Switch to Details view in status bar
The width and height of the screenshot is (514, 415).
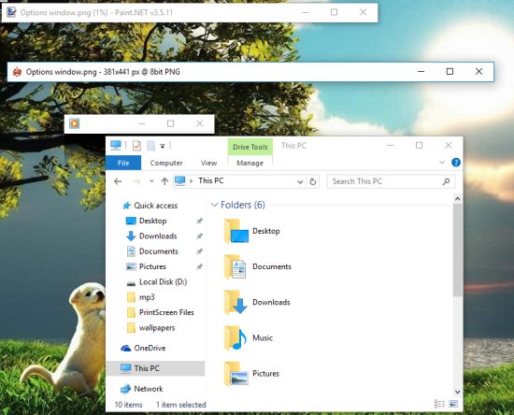pyautogui.click(x=439, y=404)
